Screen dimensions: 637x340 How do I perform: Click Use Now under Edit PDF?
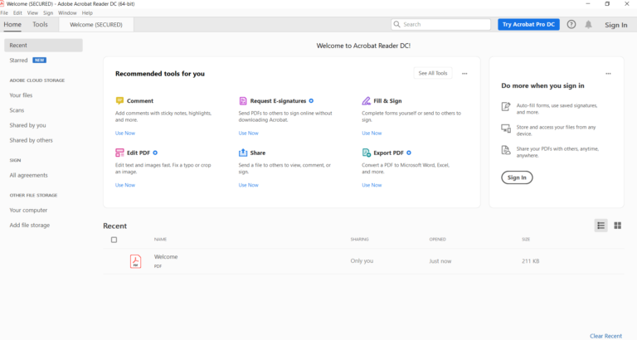tap(125, 185)
